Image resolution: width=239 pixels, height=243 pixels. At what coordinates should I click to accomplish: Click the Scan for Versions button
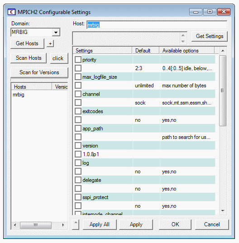coord(39,72)
